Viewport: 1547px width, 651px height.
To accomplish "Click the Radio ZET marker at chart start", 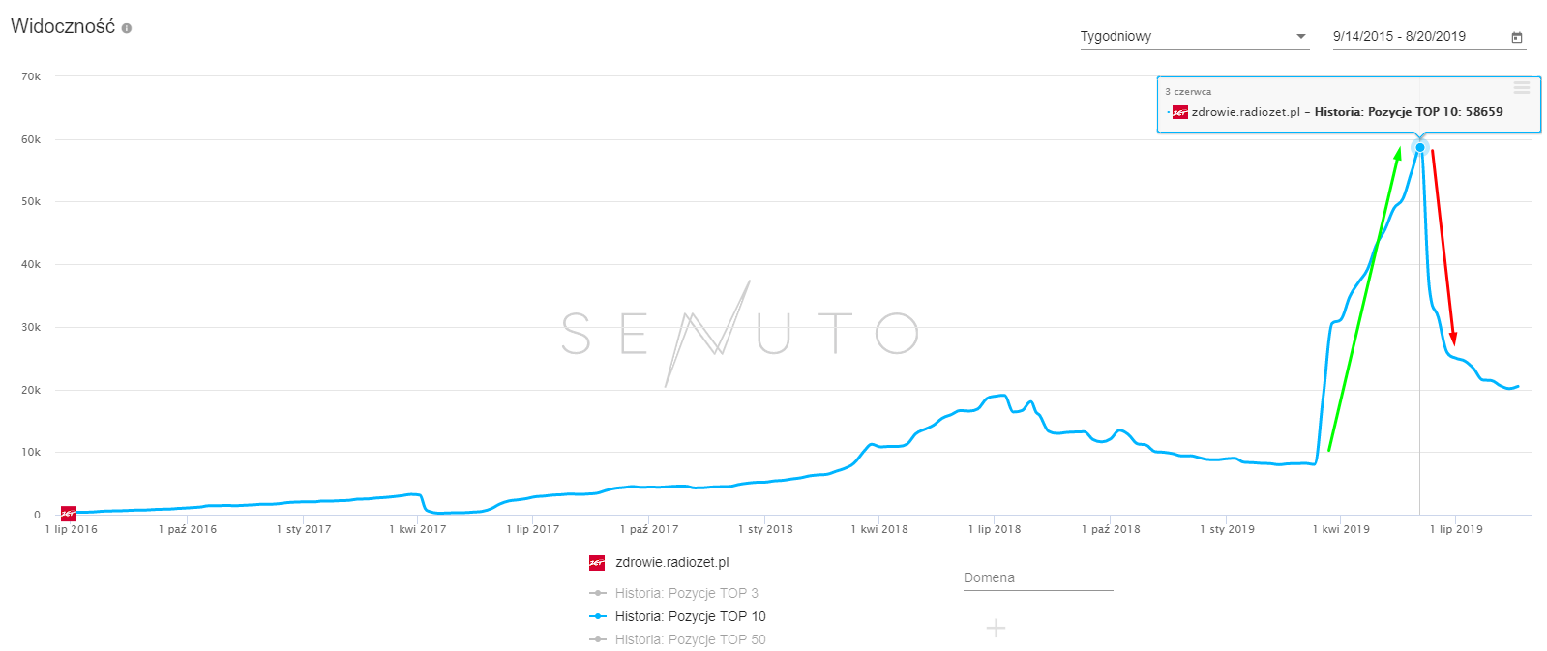I will (69, 514).
